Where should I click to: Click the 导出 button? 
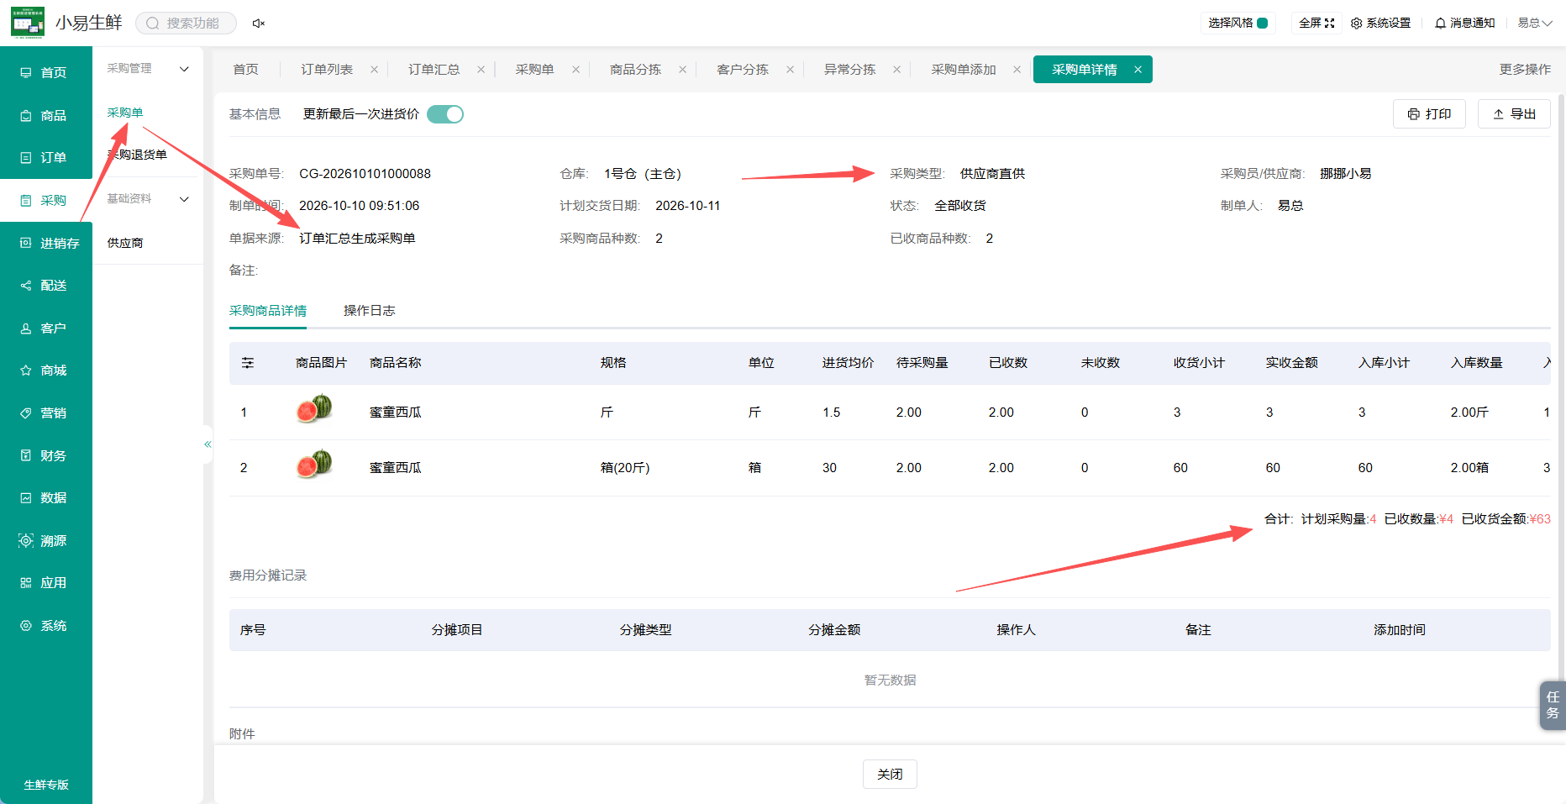coord(1514,114)
